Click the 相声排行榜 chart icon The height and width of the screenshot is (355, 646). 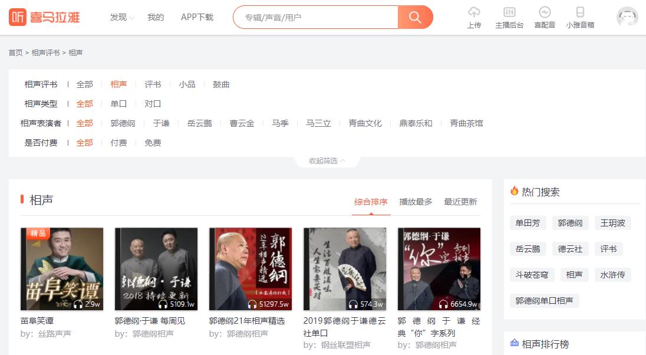[x=514, y=343]
